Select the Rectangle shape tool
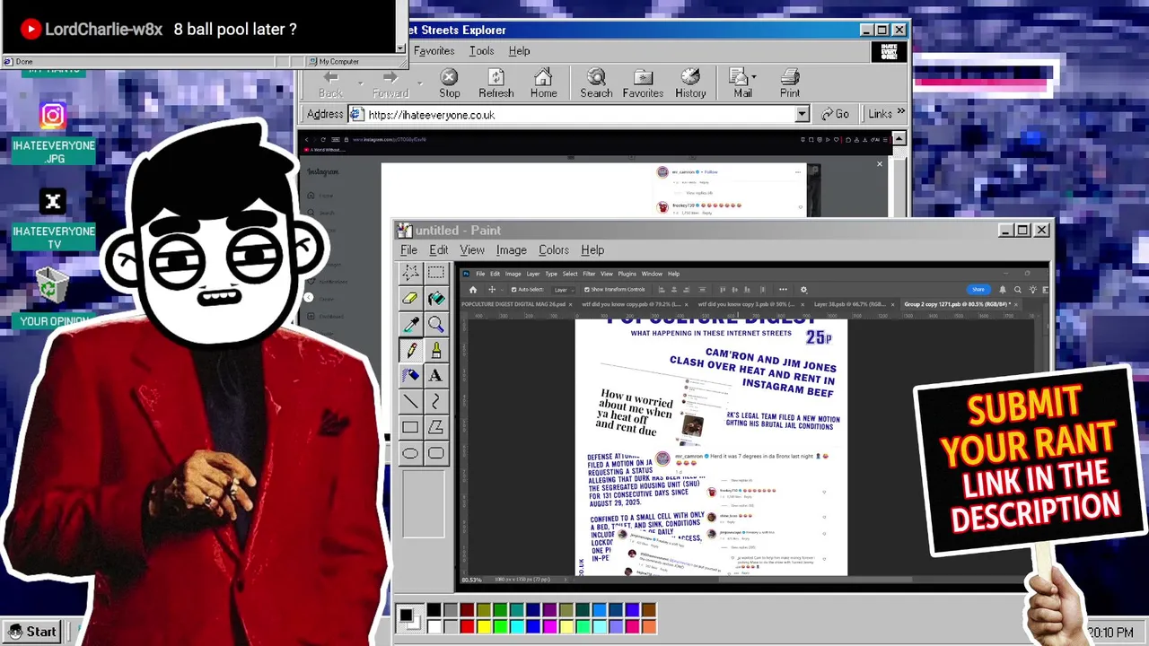The height and width of the screenshot is (646, 1149). tap(410, 427)
